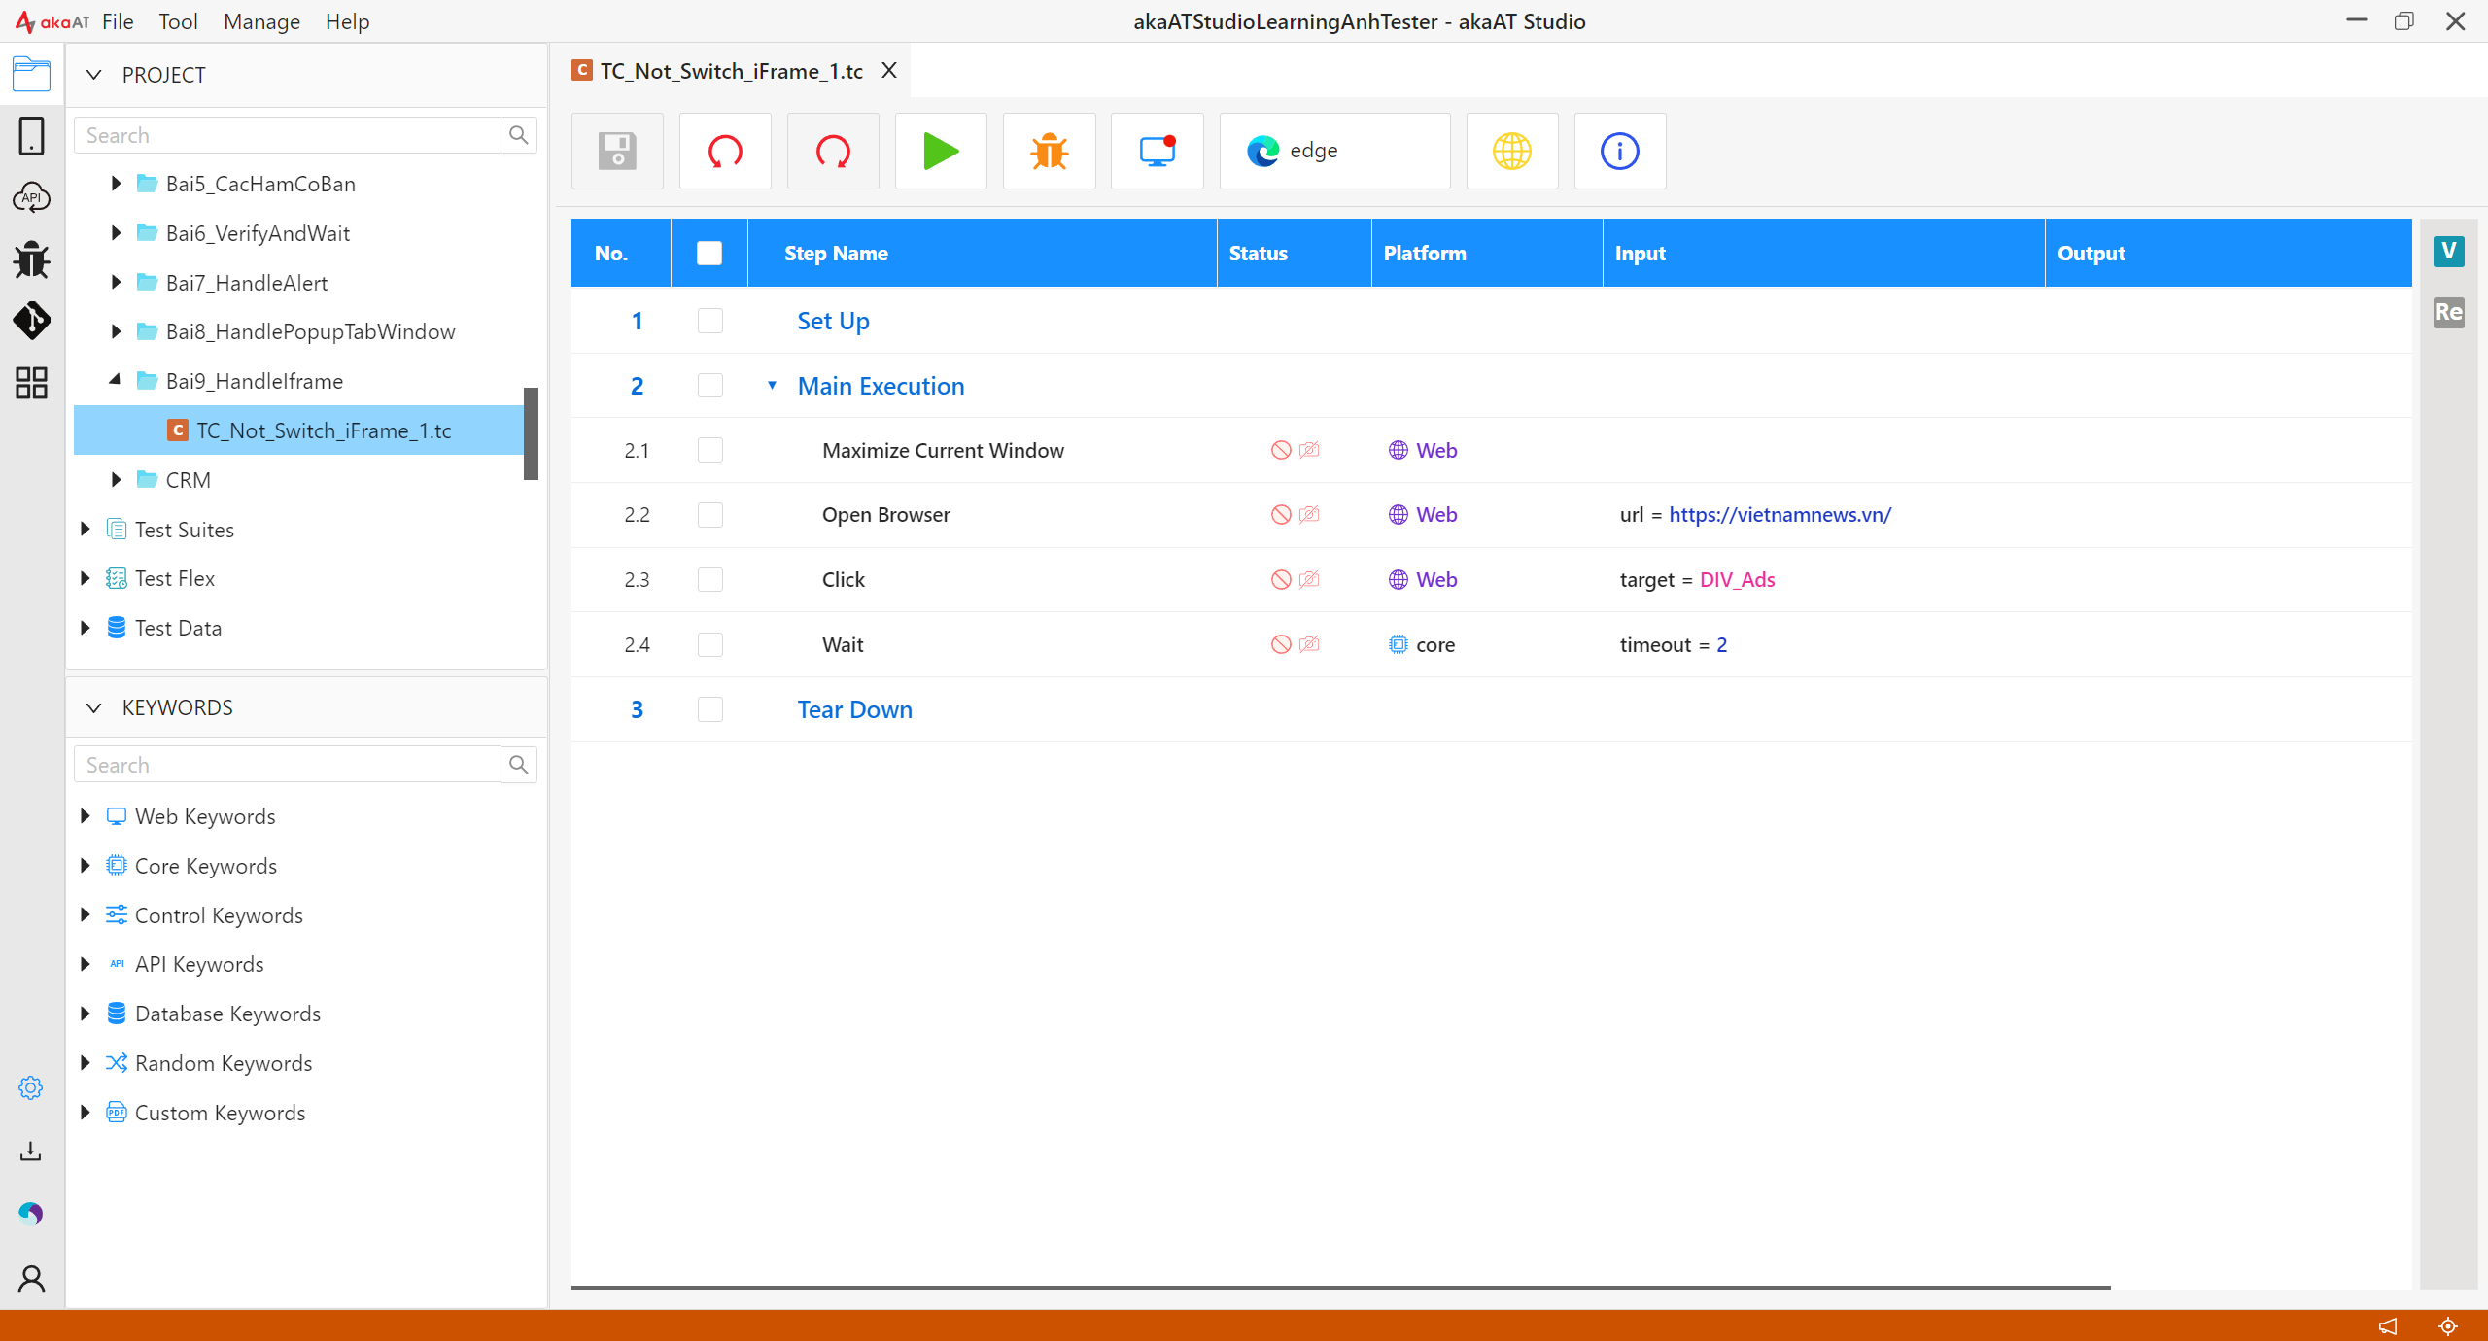This screenshot has width=2488, height=1341.
Task: Expand the Web Keywords node
Action: (86, 816)
